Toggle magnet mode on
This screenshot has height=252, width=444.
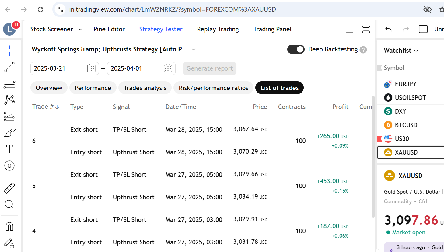[x=9, y=227]
